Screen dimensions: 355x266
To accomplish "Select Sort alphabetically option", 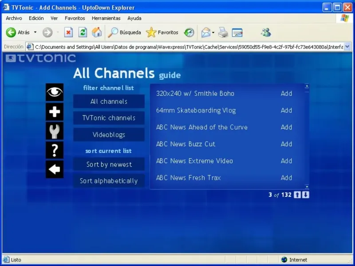I will (x=109, y=181).
